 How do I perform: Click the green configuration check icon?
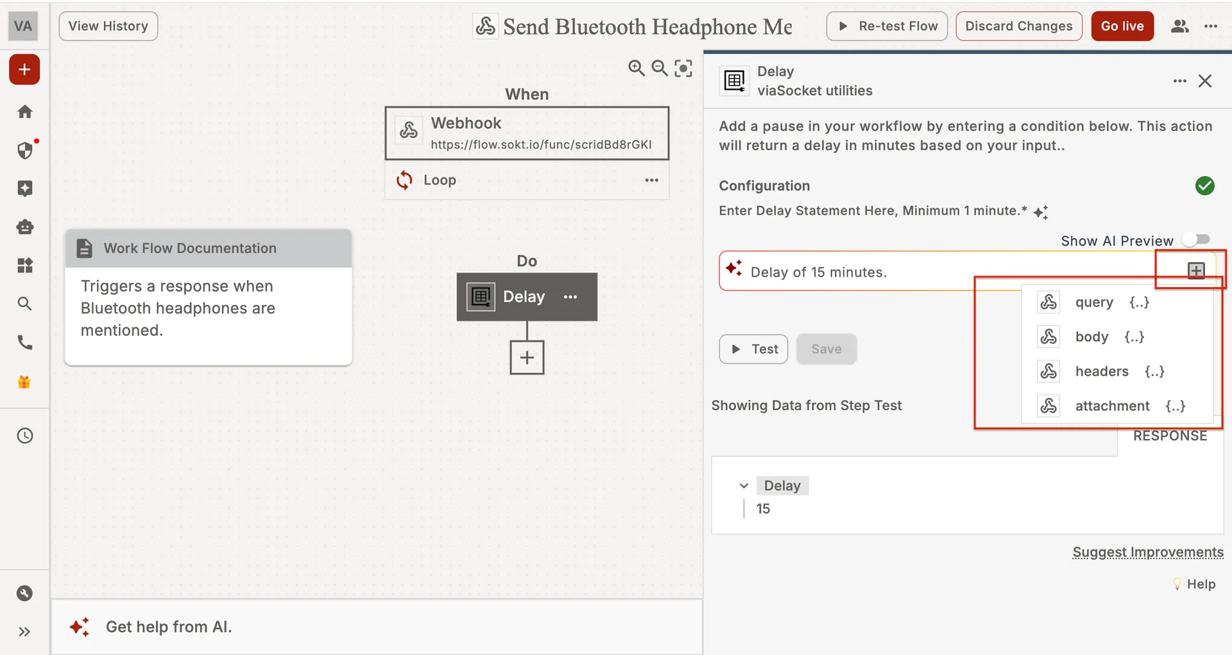(x=1205, y=186)
